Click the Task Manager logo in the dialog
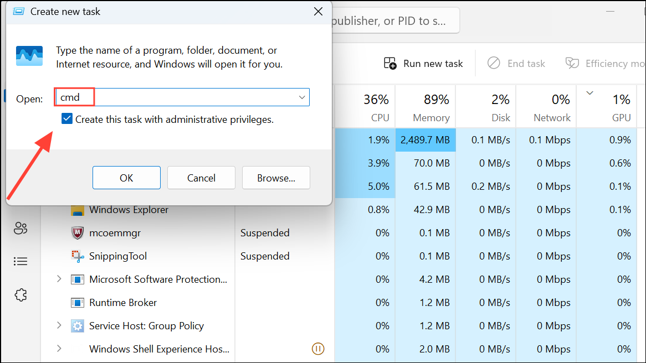 pyautogui.click(x=29, y=56)
